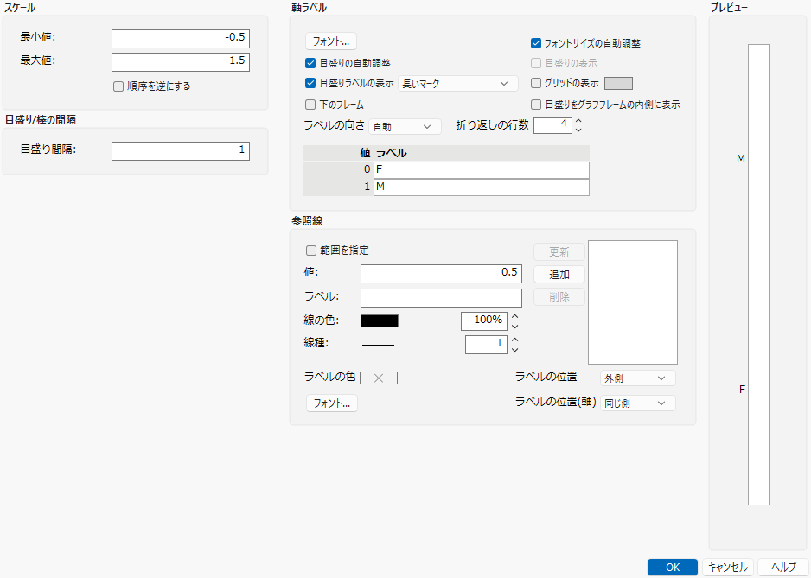
Task: Increase line opacity with up arrow
Action: click(x=514, y=317)
